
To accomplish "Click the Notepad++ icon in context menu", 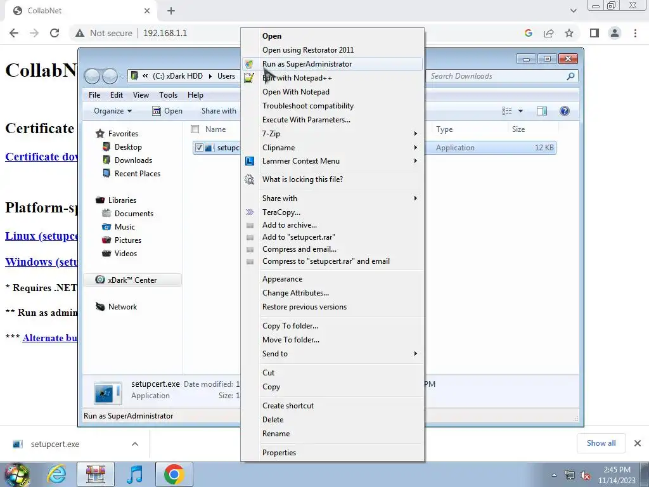I will point(248,78).
